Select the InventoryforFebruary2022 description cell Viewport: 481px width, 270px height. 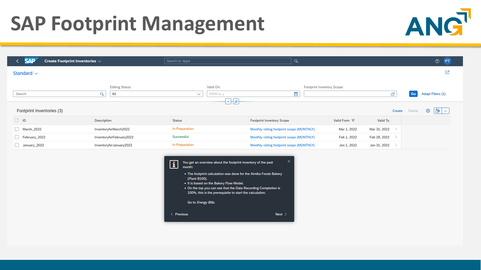pyautogui.click(x=114, y=137)
